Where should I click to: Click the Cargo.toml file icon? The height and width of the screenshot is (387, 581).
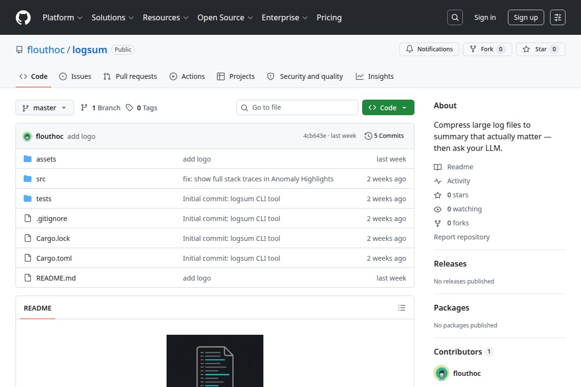click(x=28, y=258)
